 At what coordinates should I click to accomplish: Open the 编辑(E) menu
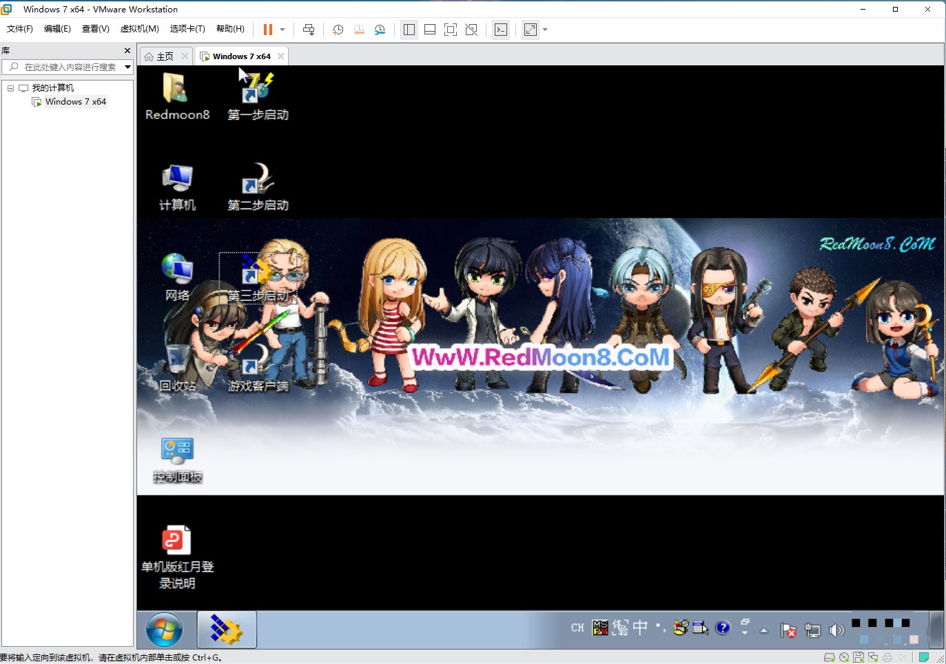tap(57, 29)
